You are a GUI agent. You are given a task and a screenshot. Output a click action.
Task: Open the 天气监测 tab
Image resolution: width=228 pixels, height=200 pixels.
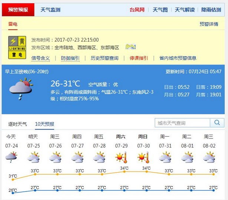click(x=50, y=10)
